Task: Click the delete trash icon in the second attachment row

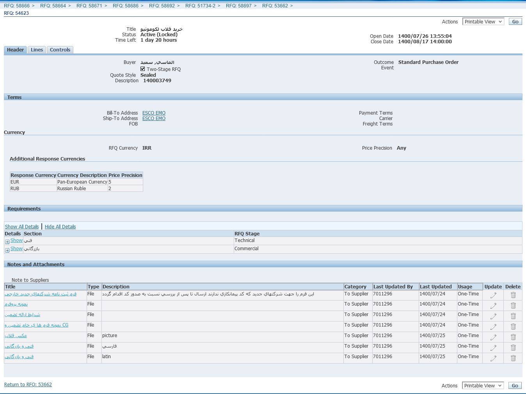Action: pyautogui.click(x=513, y=306)
